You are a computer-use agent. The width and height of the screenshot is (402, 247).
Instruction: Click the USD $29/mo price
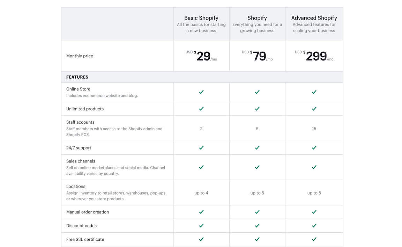coord(201,56)
